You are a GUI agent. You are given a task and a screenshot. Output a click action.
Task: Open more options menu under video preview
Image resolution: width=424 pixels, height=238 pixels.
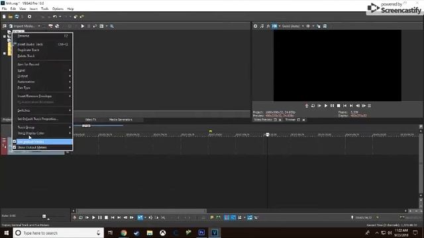coord(370,106)
